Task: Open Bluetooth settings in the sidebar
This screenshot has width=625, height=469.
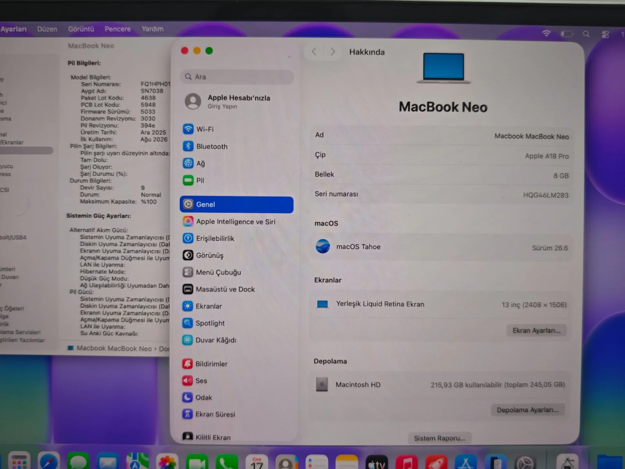Action: (237, 146)
